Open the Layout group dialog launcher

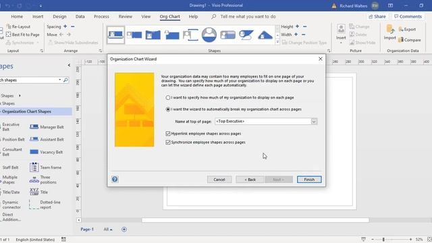pyautogui.click(x=42, y=51)
